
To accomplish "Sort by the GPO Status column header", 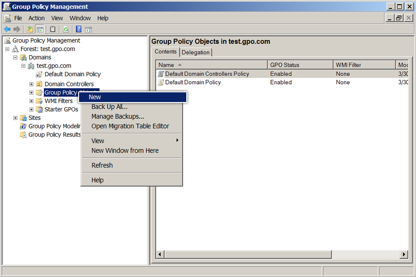I will pyautogui.click(x=300, y=65).
